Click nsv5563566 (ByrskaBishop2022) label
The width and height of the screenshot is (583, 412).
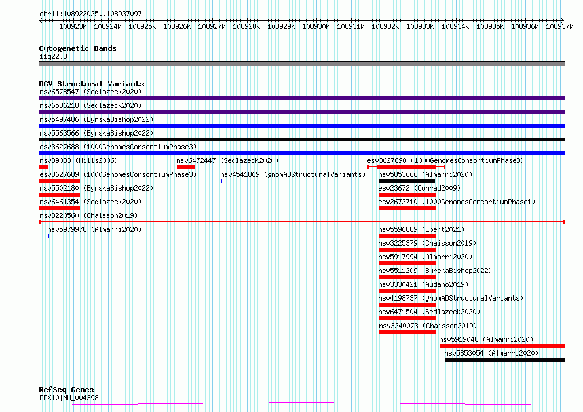tap(96, 133)
